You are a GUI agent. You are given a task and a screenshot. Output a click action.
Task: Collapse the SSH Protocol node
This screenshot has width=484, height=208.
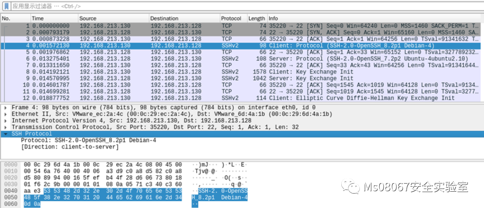pyautogui.click(x=6, y=134)
